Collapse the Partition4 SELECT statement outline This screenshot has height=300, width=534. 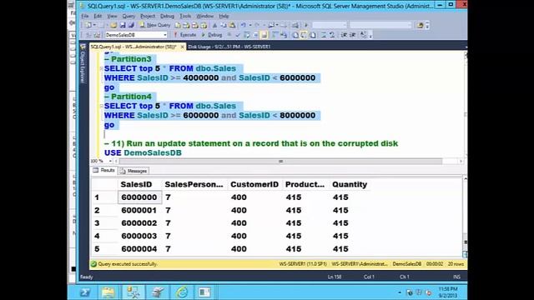click(101, 106)
